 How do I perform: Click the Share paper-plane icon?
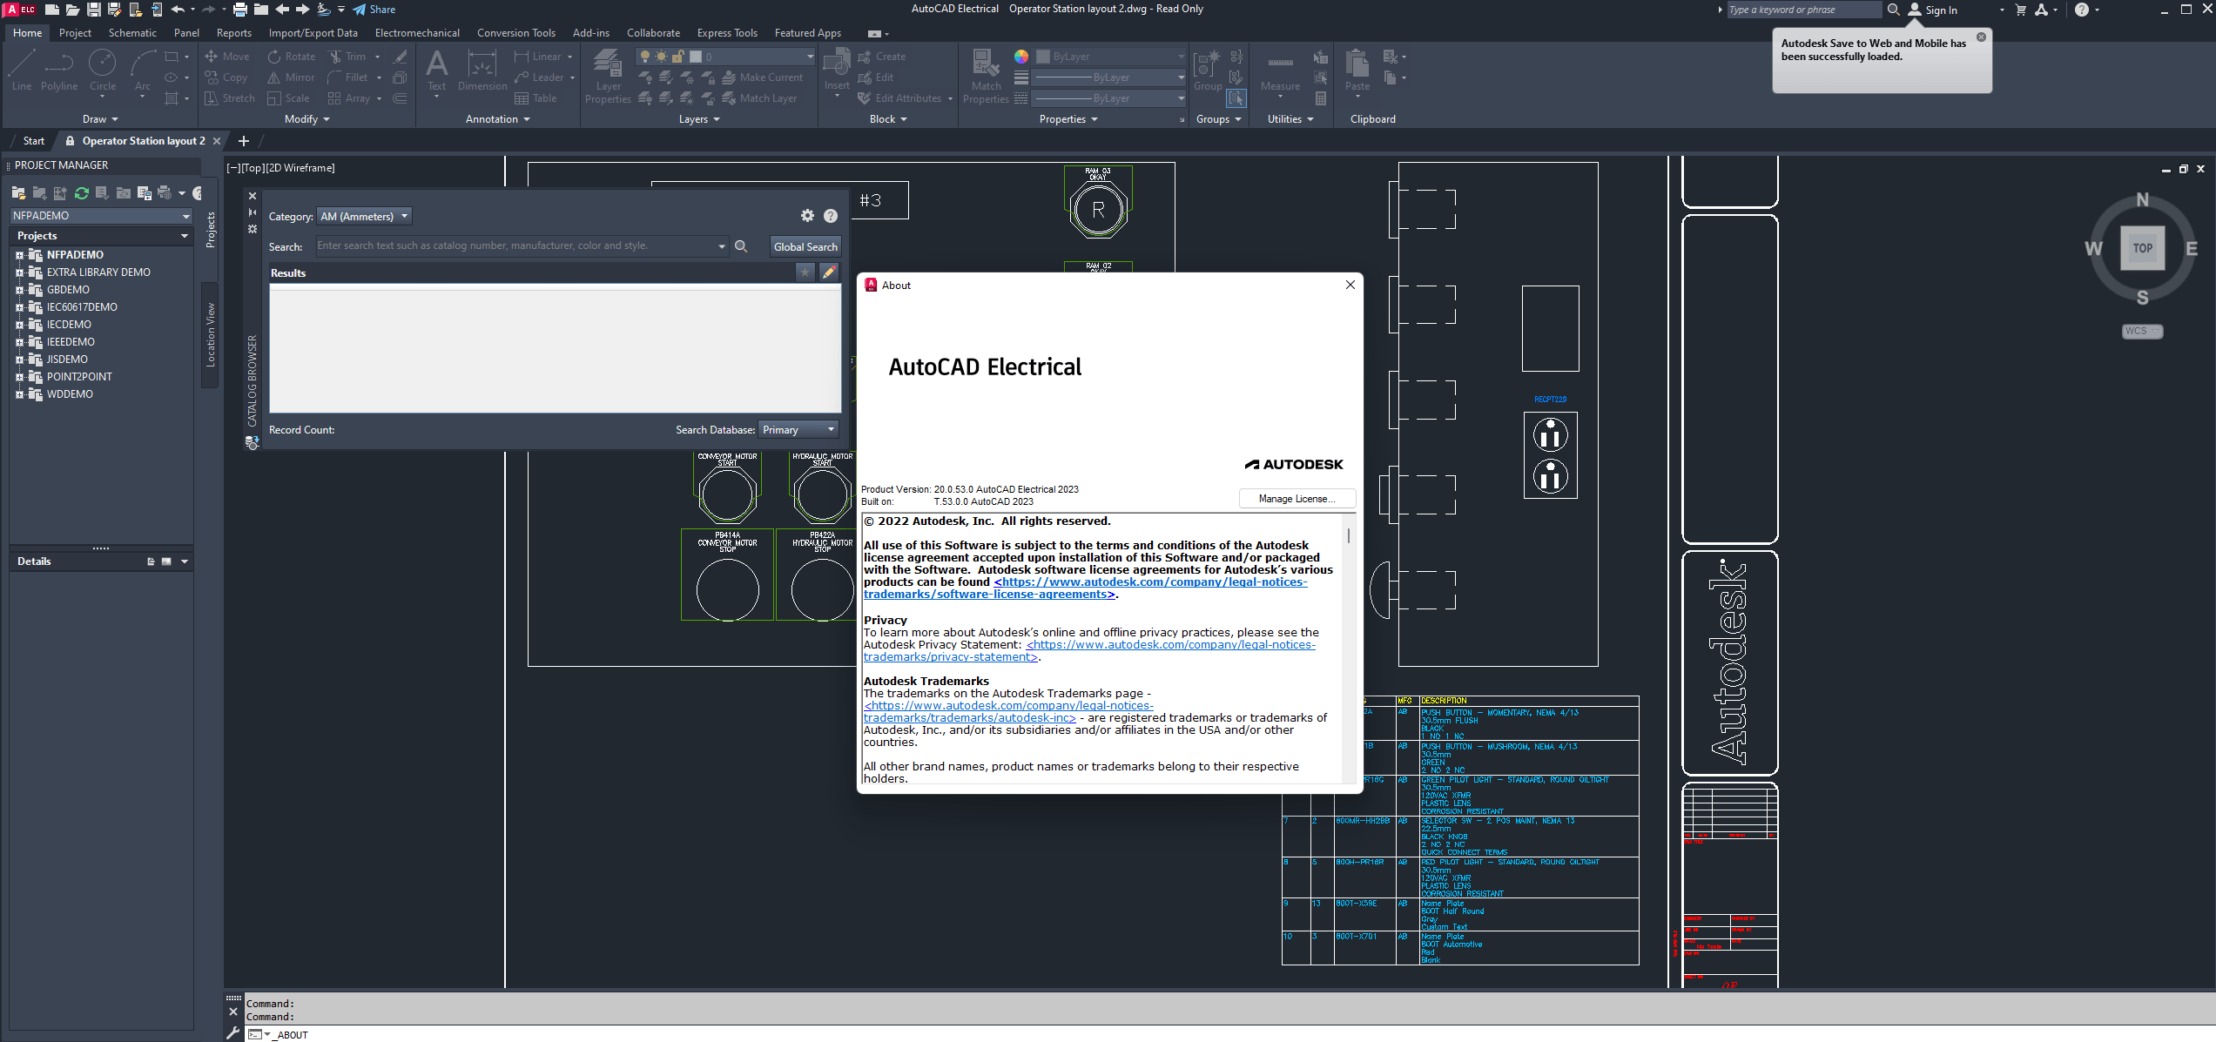click(360, 10)
